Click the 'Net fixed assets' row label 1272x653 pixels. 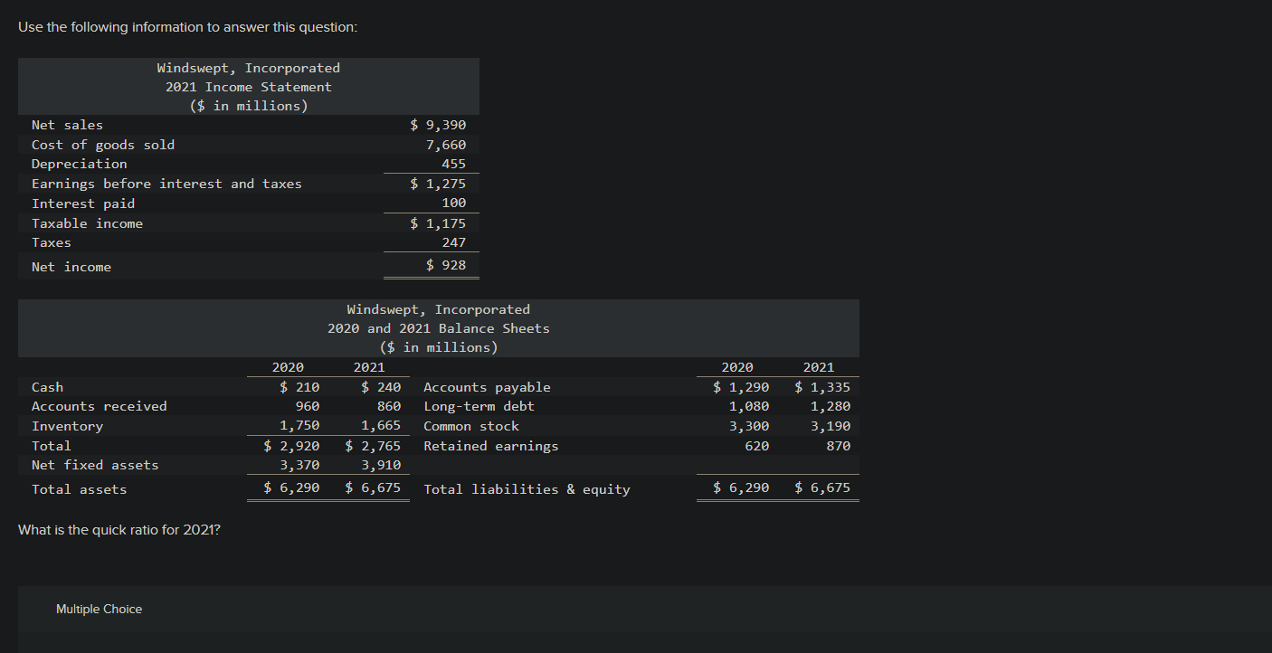point(95,465)
